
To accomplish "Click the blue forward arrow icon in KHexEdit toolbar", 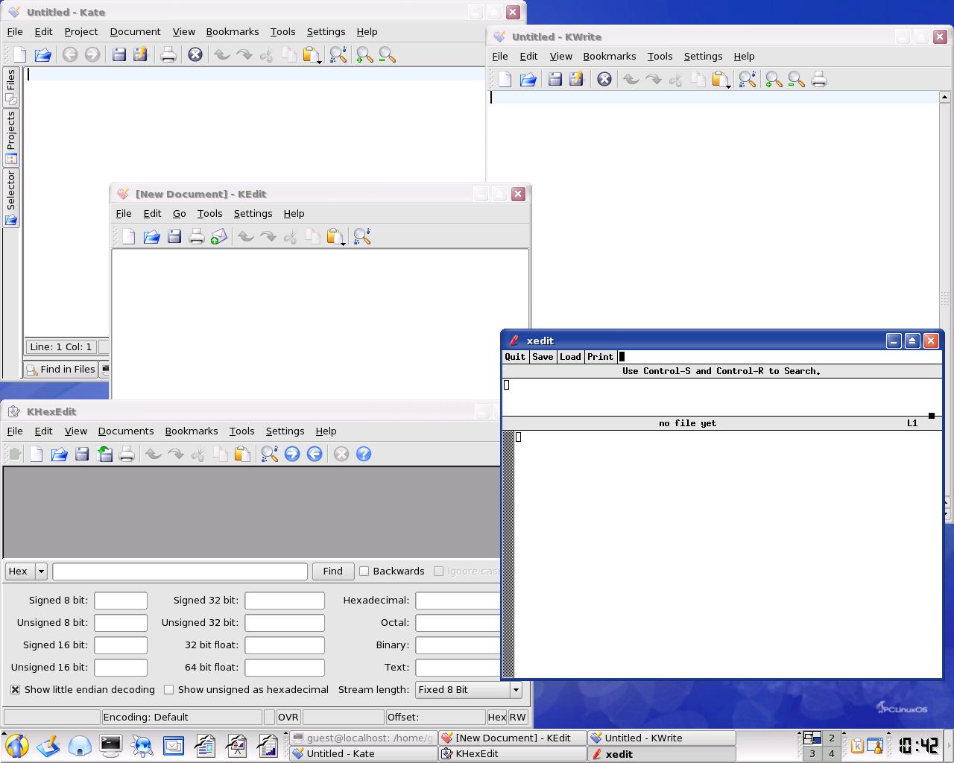I will [292, 454].
